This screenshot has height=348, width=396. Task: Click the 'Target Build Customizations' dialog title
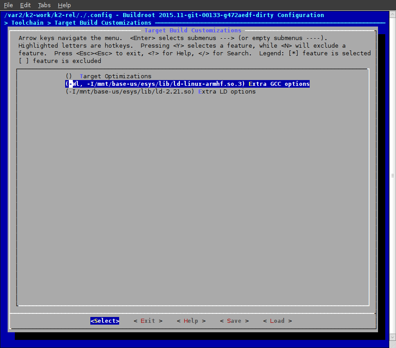pos(193,30)
